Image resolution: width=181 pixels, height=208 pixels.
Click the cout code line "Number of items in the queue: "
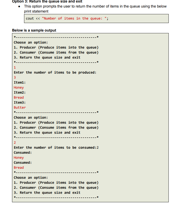pos(67,19)
